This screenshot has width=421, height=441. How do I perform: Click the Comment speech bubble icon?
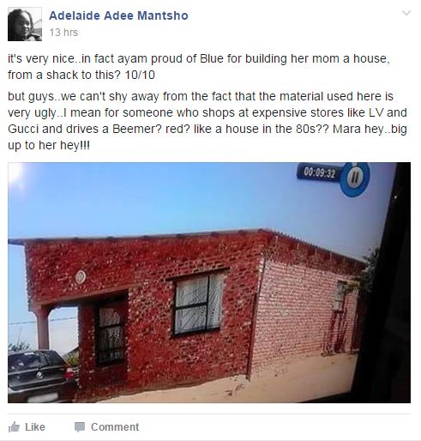[80, 427]
